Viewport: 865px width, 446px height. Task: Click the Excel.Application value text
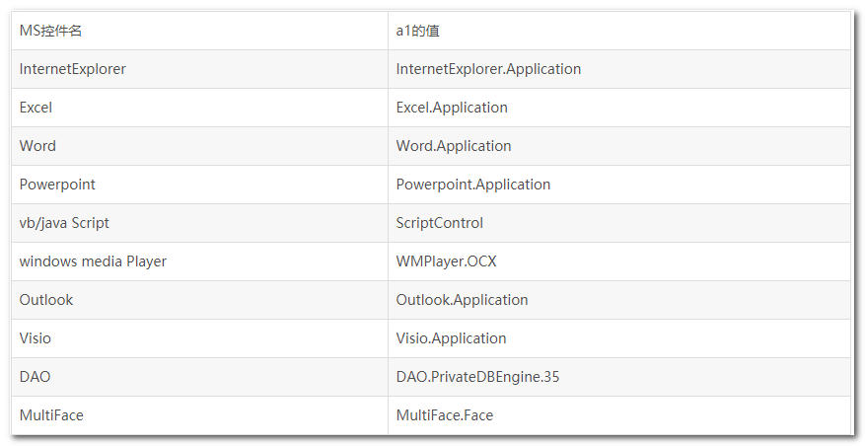[452, 108]
